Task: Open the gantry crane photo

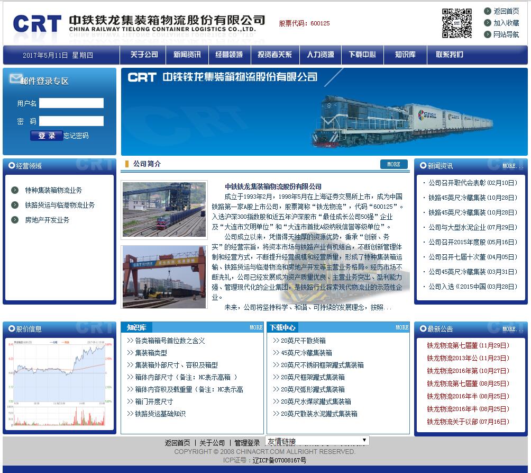Action: point(164,277)
